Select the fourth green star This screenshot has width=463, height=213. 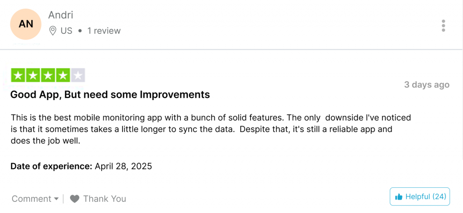[62, 75]
